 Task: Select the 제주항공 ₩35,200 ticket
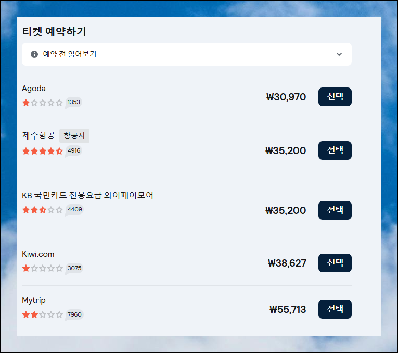[x=335, y=150]
